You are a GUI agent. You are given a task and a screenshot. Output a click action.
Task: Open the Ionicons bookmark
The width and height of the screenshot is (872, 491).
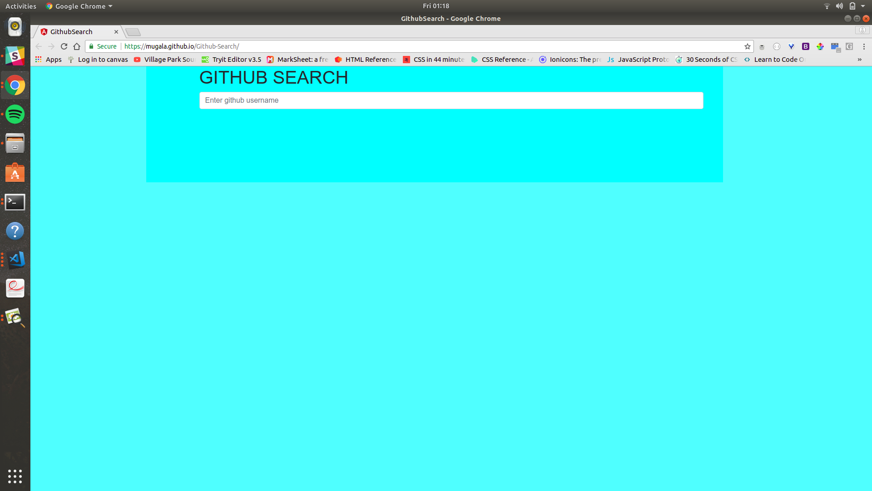tap(570, 60)
